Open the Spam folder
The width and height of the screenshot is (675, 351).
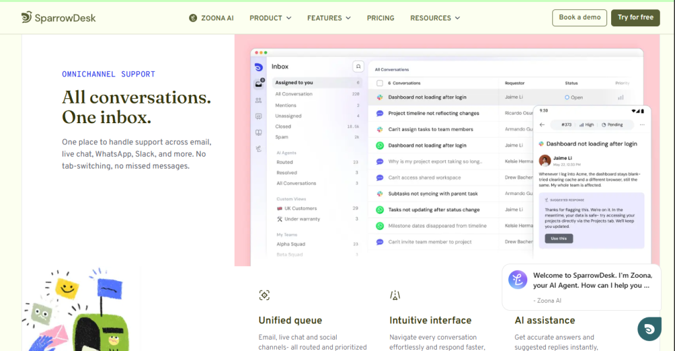pyautogui.click(x=317, y=137)
